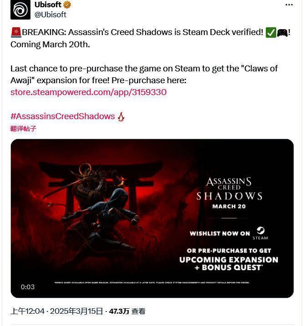This screenshot has height=326, width=304.
Task: Click the Assassin's Creed emblem after the hashtag
Action: point(121,116)
